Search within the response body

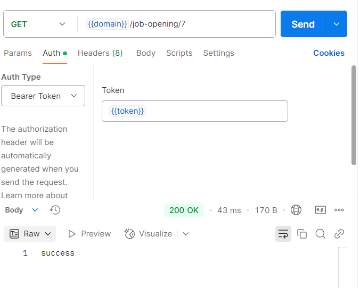click(320, 234)
